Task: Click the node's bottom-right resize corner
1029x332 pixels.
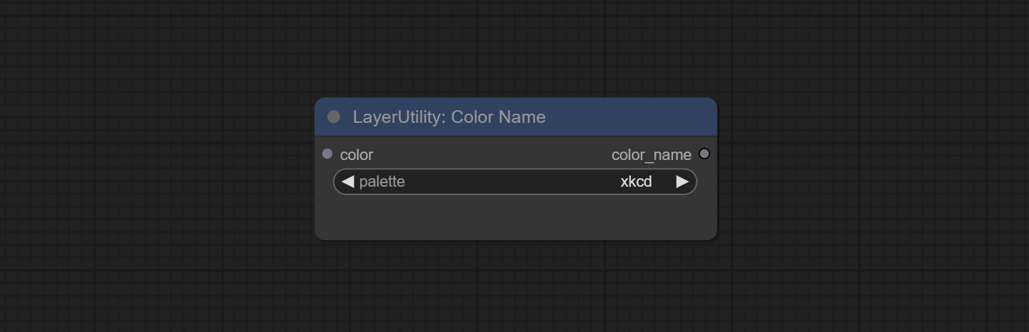Action: click(x=713, y=237)
